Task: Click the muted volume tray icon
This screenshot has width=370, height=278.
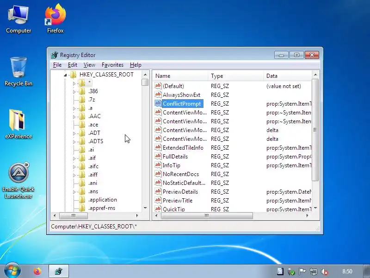Action: click(x=325, y=272)
